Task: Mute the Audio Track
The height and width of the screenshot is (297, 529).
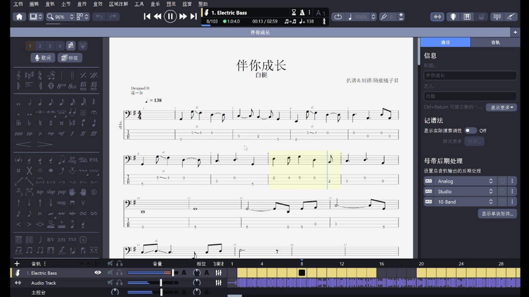Action: pos(110,283)
